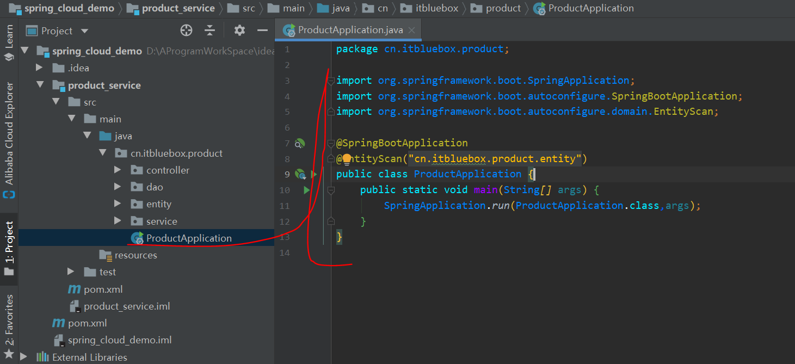Click product breadcrumb in navigation bar
This screenshot has height=364, width=795.
pos(503,8)
